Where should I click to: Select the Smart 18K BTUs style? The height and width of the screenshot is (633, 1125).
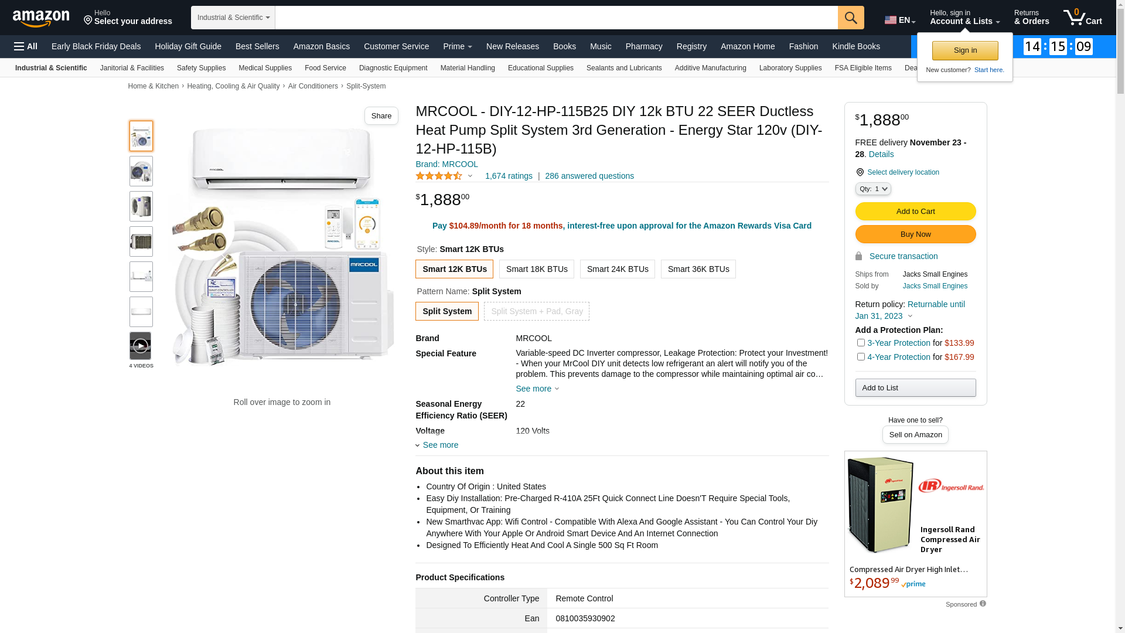click(536, 269)
